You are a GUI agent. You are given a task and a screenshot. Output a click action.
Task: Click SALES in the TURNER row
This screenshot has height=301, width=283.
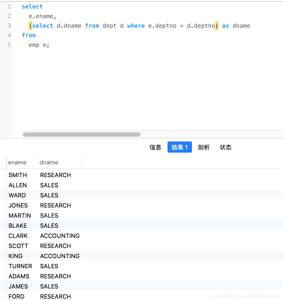tap(49, 266)
